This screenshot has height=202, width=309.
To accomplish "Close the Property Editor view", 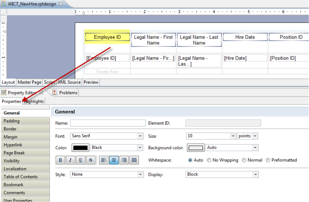I will click(x=41, y=93).
